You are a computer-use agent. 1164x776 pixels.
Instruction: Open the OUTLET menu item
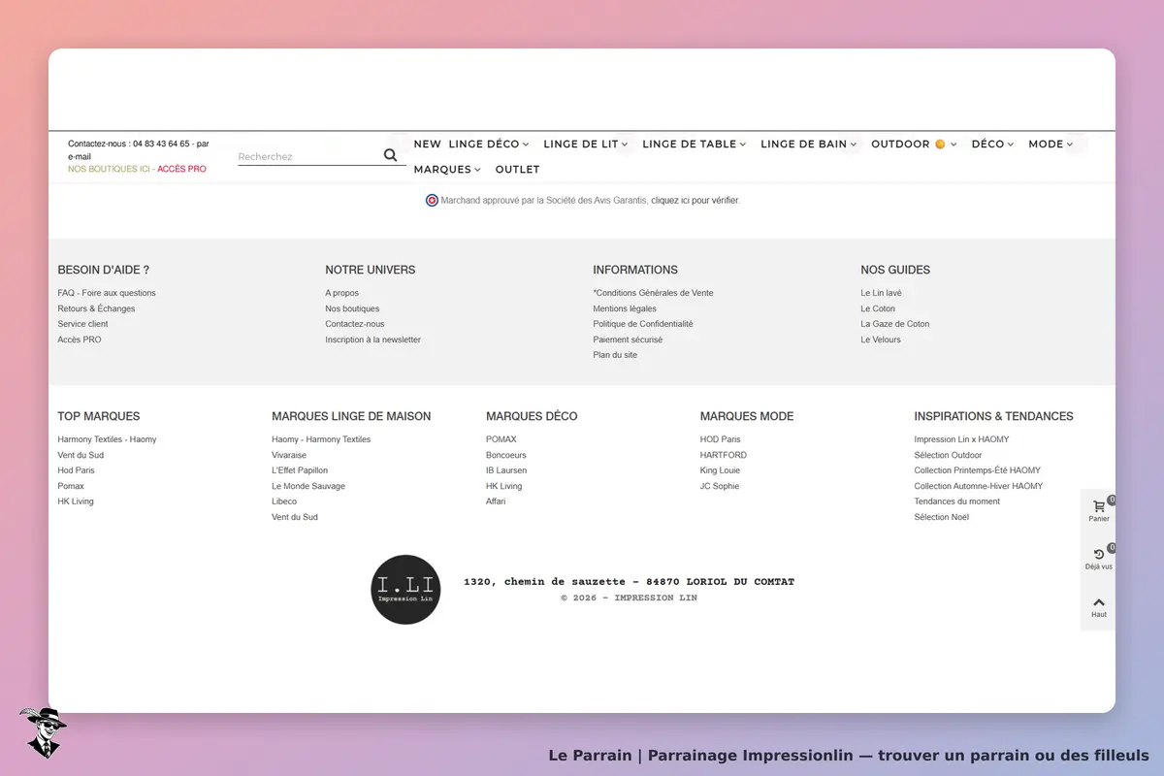517,170
